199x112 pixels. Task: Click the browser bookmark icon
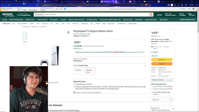point(37,5)
